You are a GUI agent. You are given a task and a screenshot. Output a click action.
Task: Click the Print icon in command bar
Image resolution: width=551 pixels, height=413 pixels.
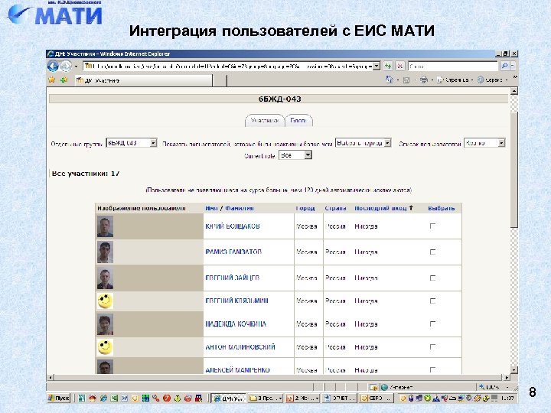tap(424, 80)
